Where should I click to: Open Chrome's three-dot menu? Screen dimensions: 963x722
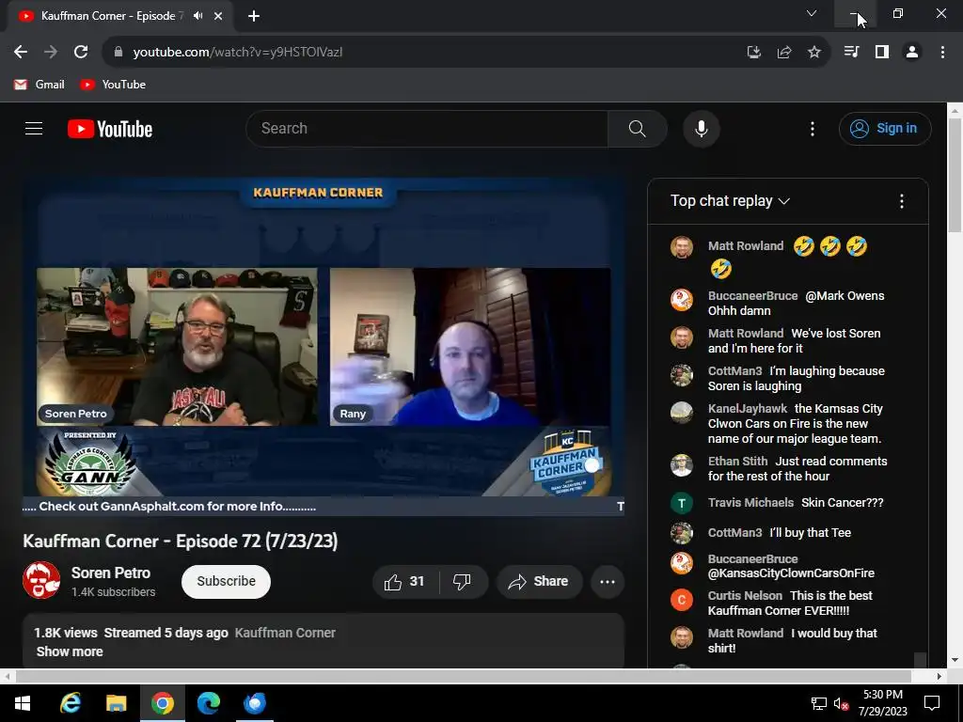942,53
